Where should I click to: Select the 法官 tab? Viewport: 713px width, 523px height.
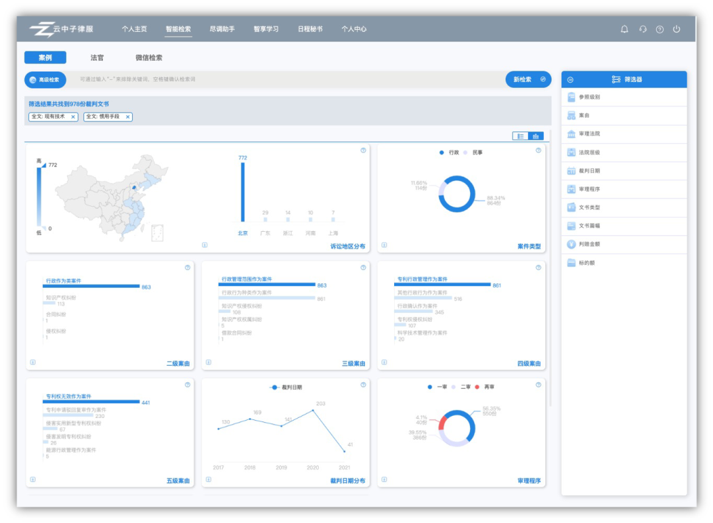pos(97,57)
